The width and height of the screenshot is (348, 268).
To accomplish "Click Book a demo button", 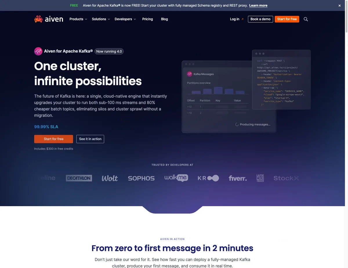I will (260, 19).
